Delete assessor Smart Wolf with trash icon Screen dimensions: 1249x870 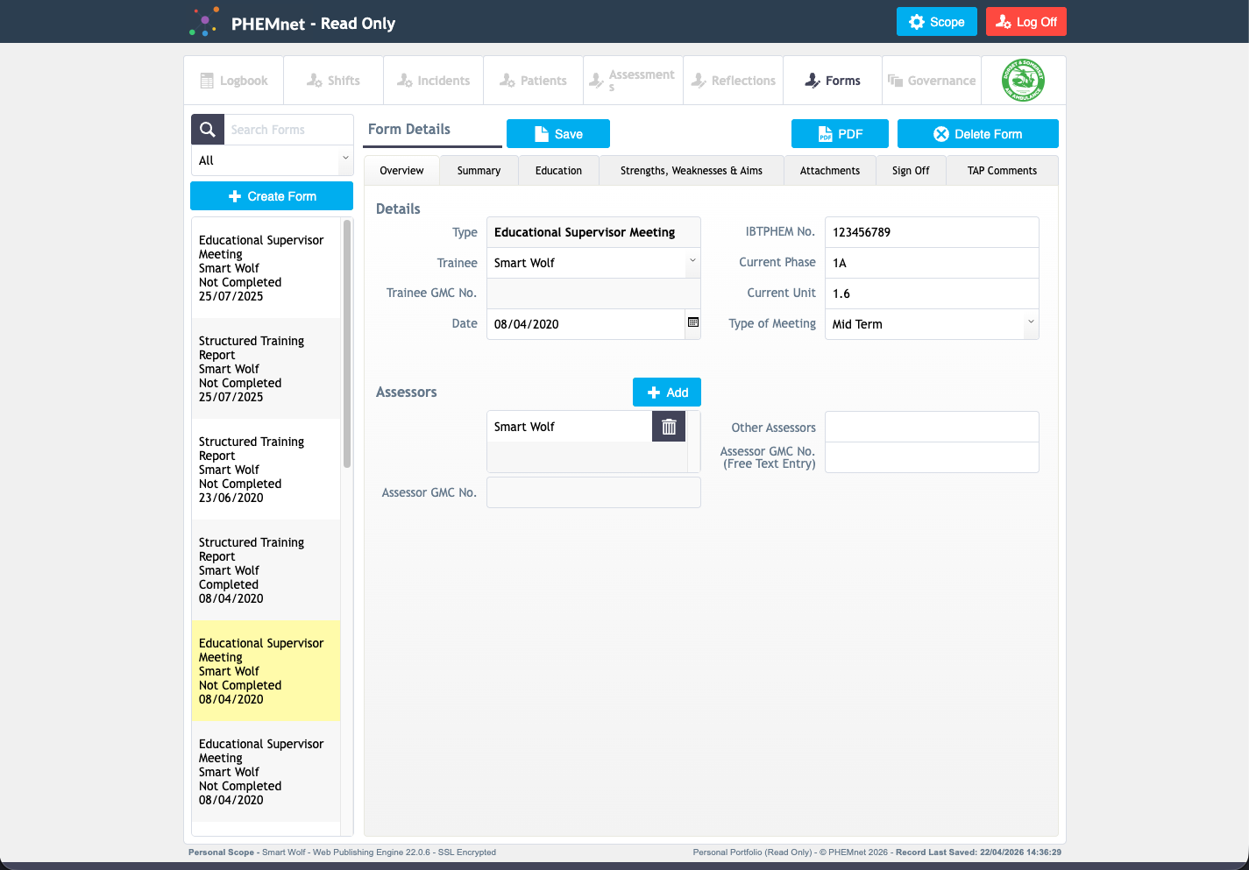click(x=669, y=427)
